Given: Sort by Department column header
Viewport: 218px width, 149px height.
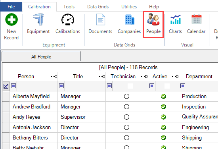Looking at the screenshot, I should 199,76.
